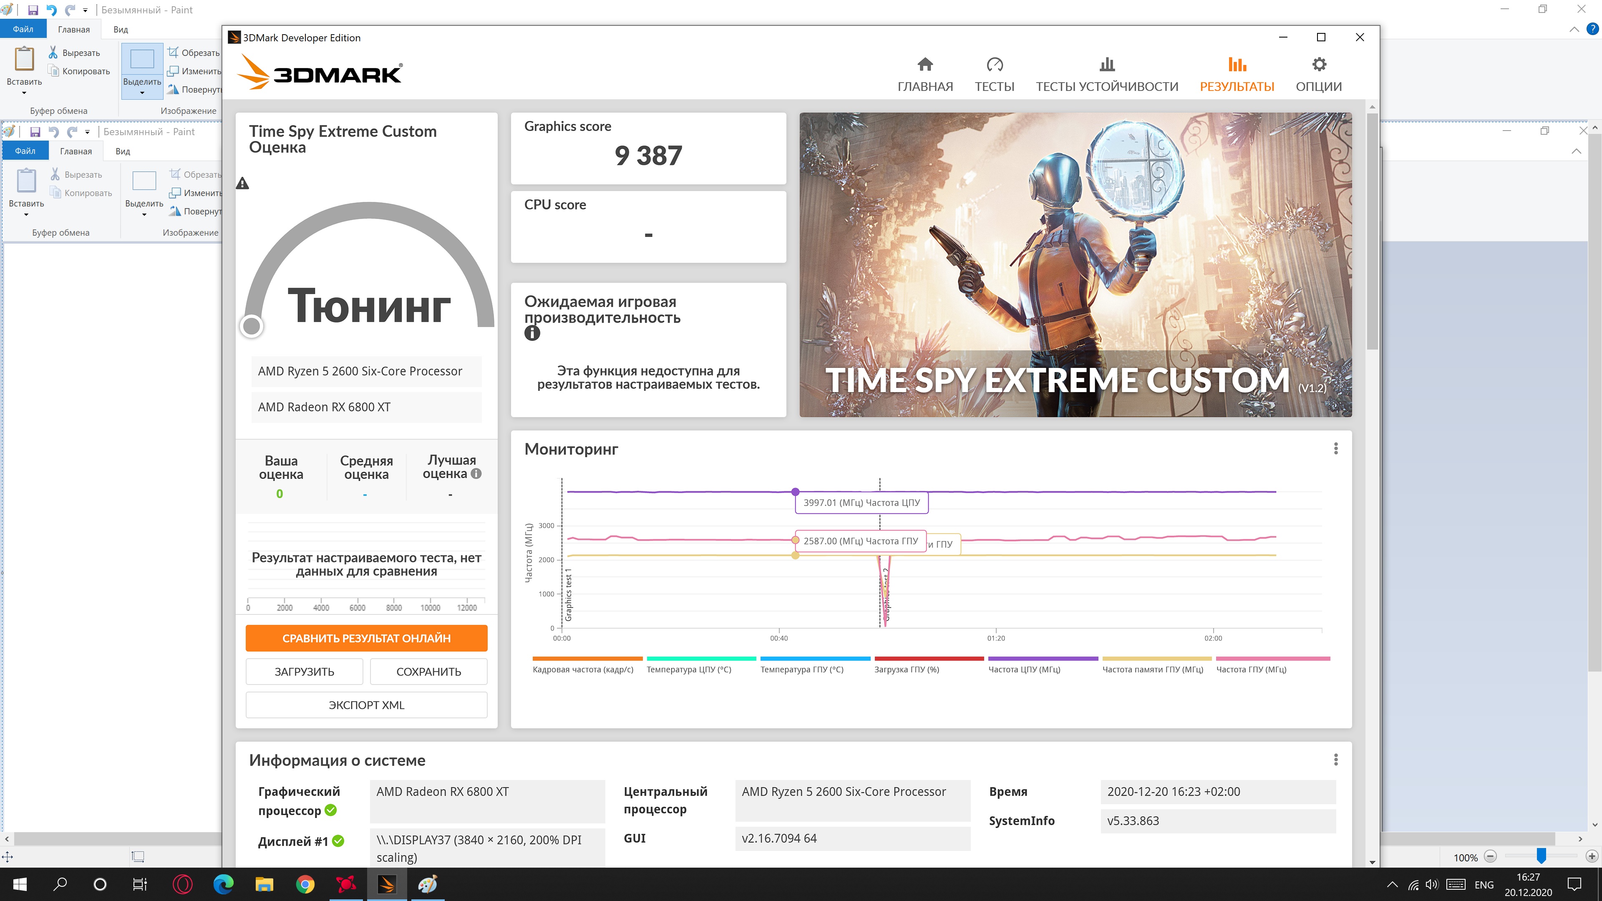Viewport: 1602px width, 901px height.
Task: Toggle the Кадровая частота legend series
Action: (x=583, y=669)
